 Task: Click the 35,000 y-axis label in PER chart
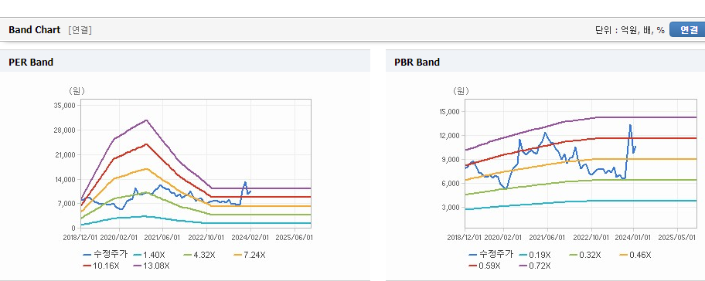[x=65, y=106]
